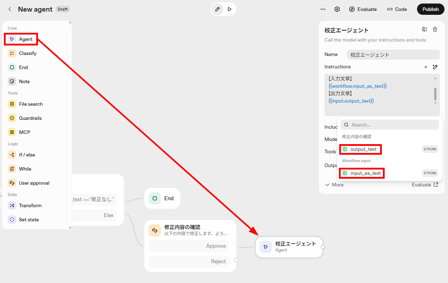Click the sidebar scroll up arrow
This screenshot has width=448, height=283.
click(x=70, y=23)
